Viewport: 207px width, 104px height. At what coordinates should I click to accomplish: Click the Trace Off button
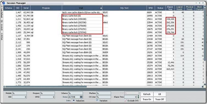point(160,99)
